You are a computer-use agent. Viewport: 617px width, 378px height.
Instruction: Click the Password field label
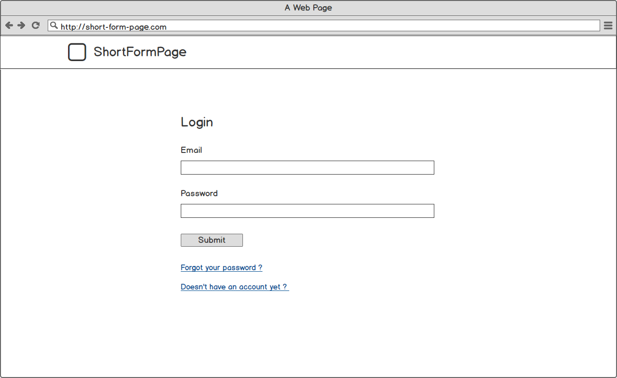click(199, 193)
